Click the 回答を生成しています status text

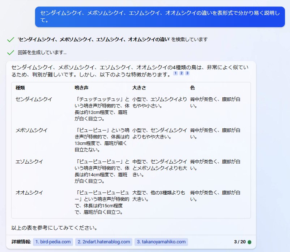point(42,53)
